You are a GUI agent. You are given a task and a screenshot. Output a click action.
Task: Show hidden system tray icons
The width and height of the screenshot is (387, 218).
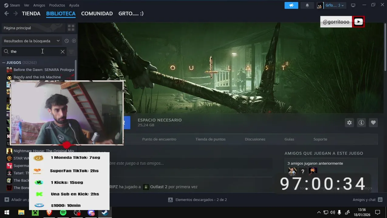(319, 213)
